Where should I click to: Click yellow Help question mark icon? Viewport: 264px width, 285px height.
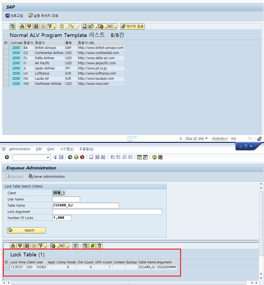[154, 157]
